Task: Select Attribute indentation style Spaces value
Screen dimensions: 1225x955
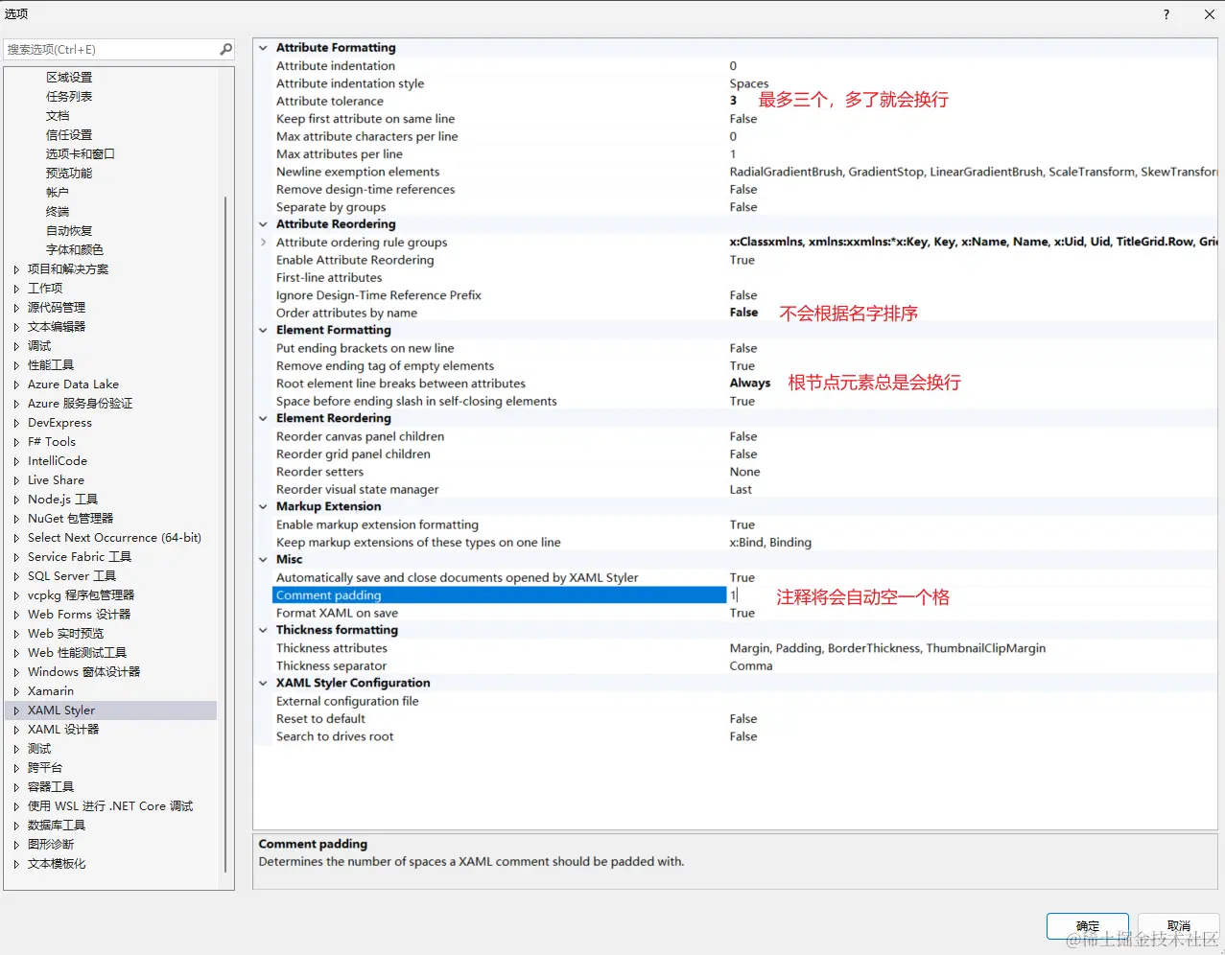Action: [x=749, y=83]
